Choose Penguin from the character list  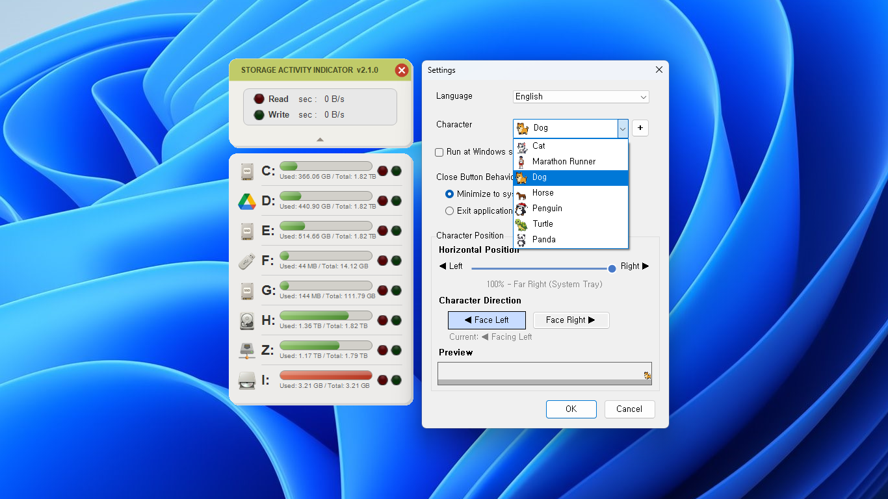(571, 208)
